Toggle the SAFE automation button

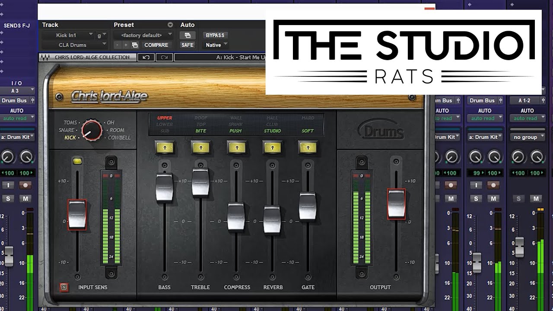coord(188,45)
